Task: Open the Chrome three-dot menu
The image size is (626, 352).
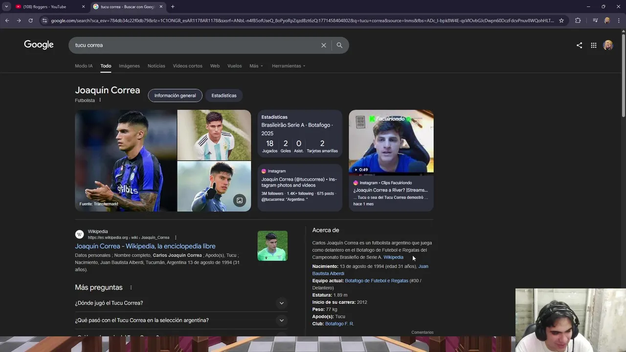Action: tap(618, 21)
